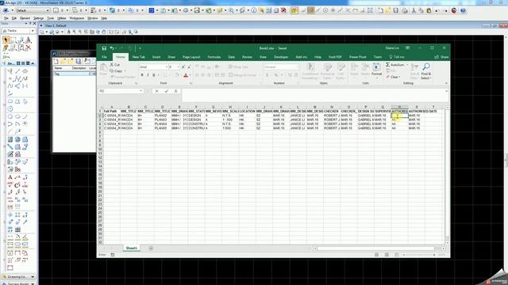Open the MicroStation Utilities menu

click(62, 18)
